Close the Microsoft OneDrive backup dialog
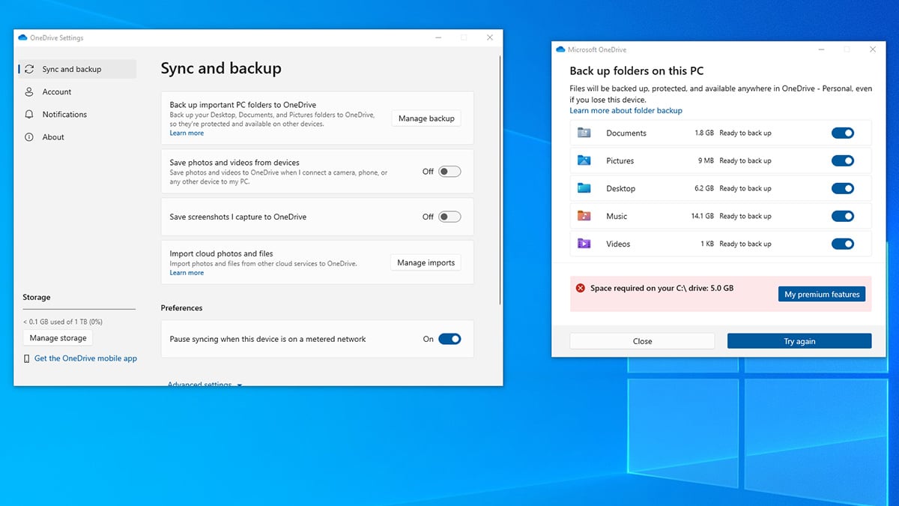The height and width of the screenshot is (506, 899). [x=873, y=49]
